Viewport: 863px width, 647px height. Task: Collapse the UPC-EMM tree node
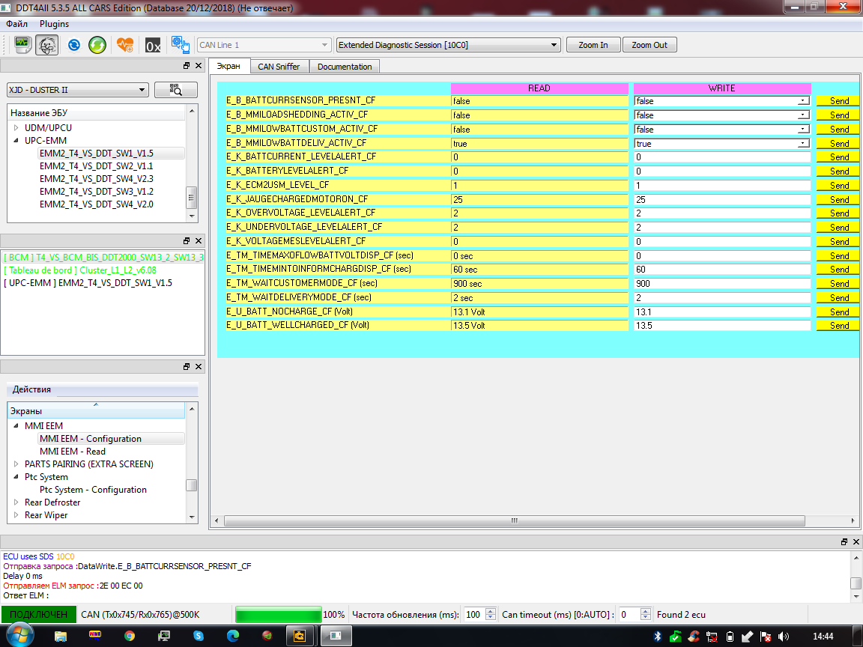tap(16, 140)
